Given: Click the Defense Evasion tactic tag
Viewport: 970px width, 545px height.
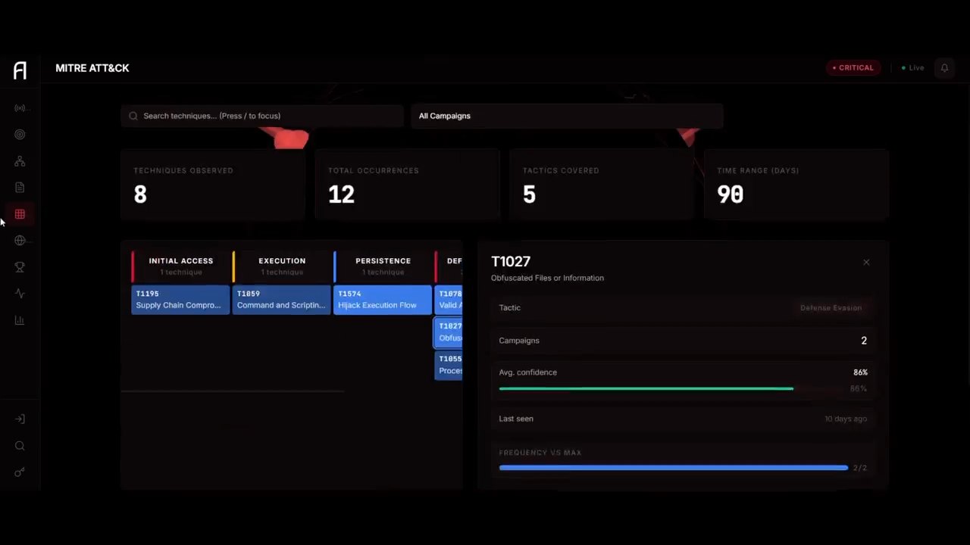Looking at the screenshot, I should (831, 308).
